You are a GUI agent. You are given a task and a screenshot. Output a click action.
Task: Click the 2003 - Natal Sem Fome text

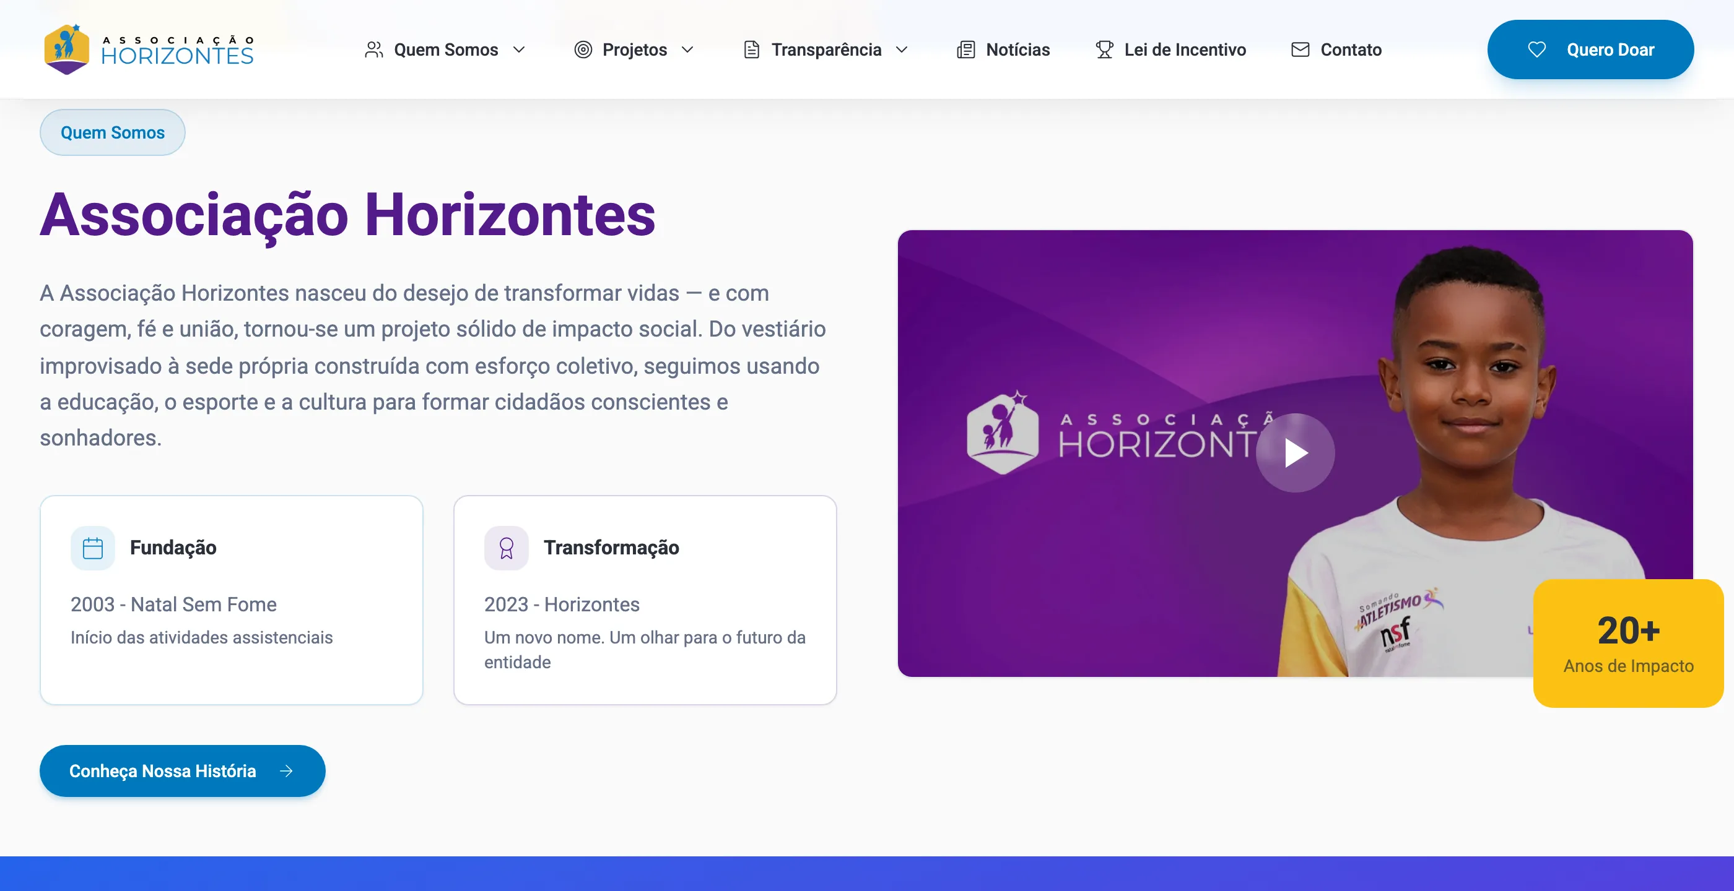(173, 605)
